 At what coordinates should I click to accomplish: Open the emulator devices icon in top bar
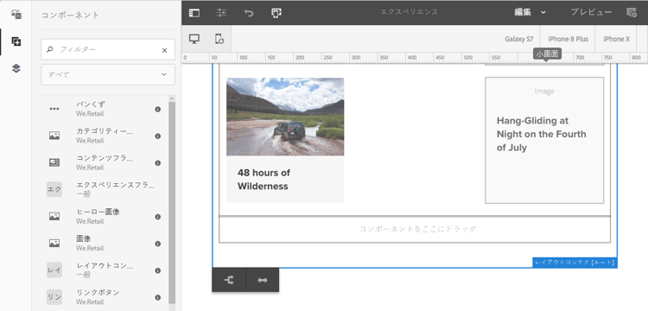[276, 13]
